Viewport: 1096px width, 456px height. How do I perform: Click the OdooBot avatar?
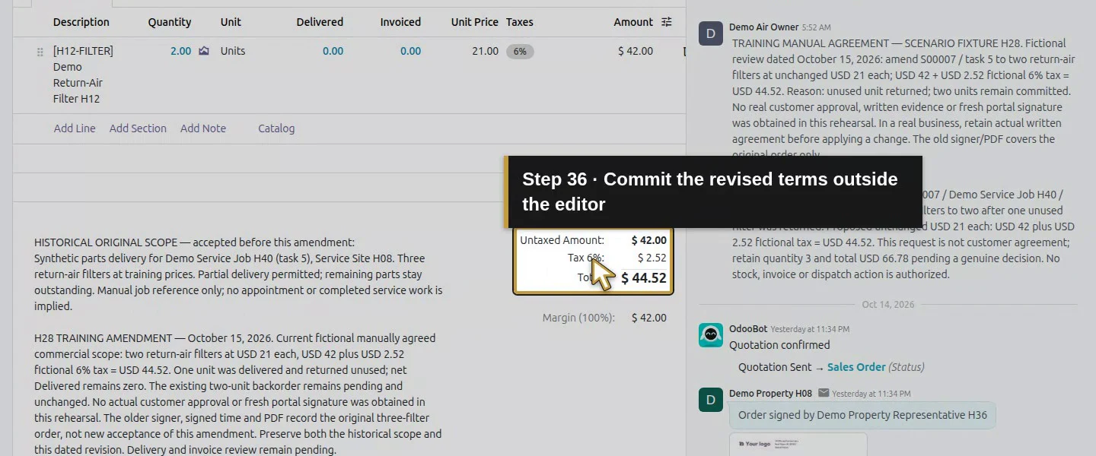711,335
